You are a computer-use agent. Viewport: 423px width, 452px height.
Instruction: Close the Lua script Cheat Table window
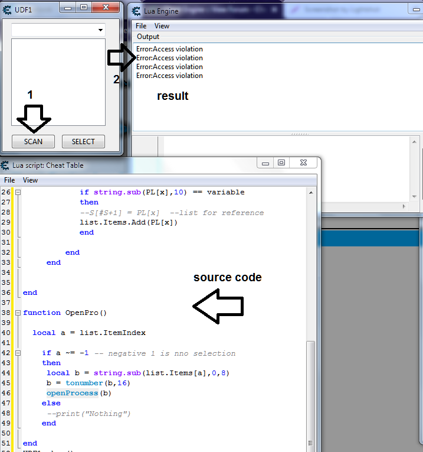coord(303,163)
